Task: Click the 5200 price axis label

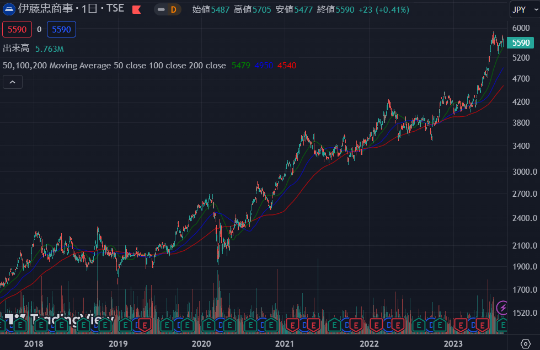Action: pyautogui.click(x=521, y=58)
